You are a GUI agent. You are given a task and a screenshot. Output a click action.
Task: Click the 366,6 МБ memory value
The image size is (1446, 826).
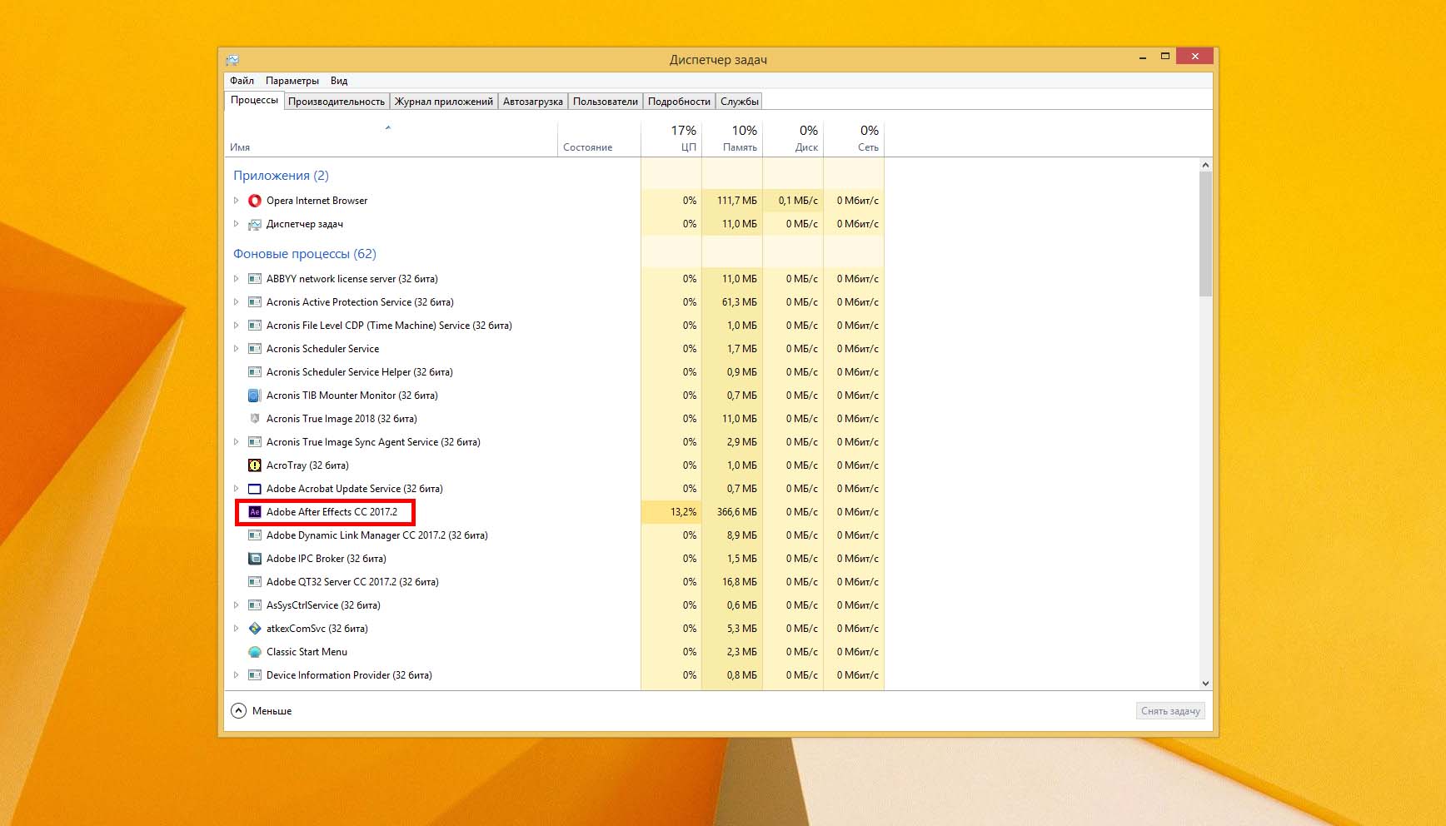click(x=737, y=512)
